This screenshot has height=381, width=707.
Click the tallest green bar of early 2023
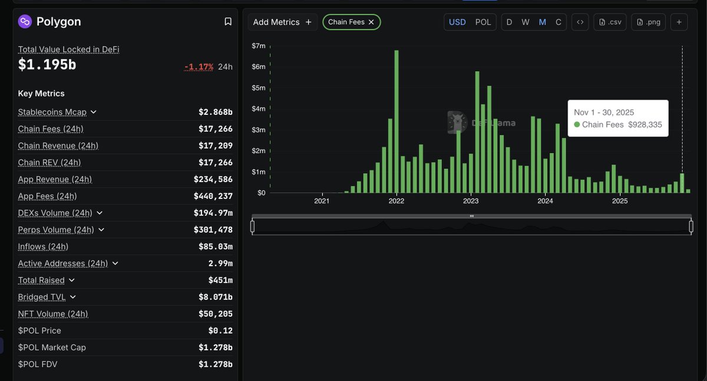click(477, 132)
